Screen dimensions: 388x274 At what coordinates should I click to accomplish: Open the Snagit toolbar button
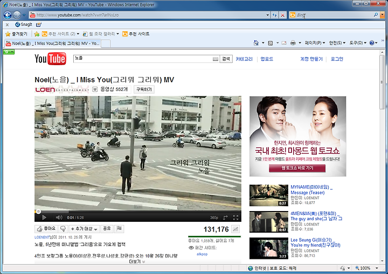24,24
